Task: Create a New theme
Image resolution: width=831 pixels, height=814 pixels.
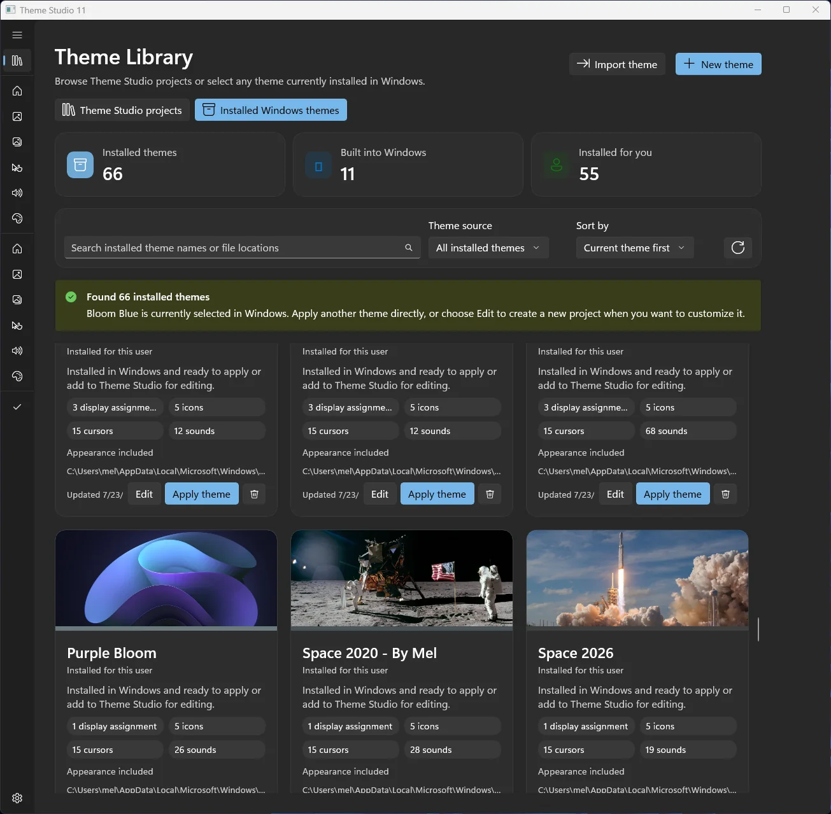Action: tap(718, 64)
